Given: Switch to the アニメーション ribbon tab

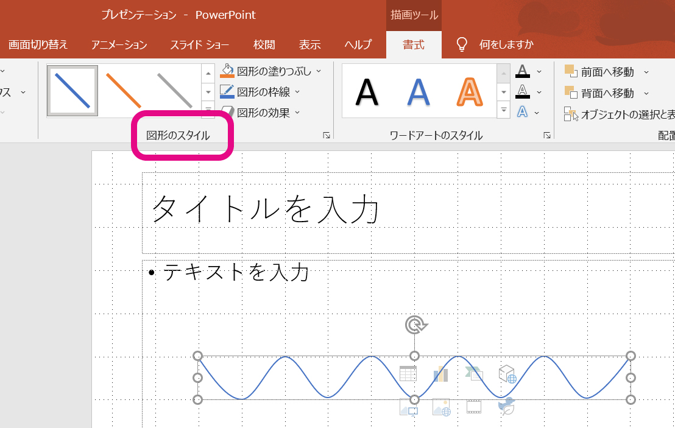Looking at the screenshot, I should (119, 44).
